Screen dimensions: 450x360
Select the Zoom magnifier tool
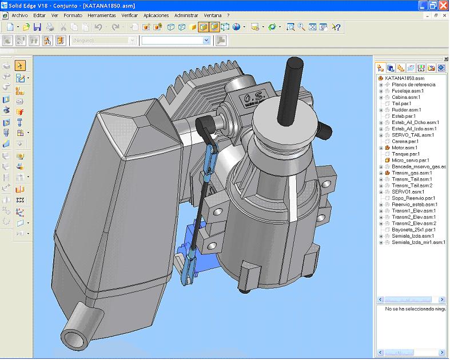[x=301, y=27]
